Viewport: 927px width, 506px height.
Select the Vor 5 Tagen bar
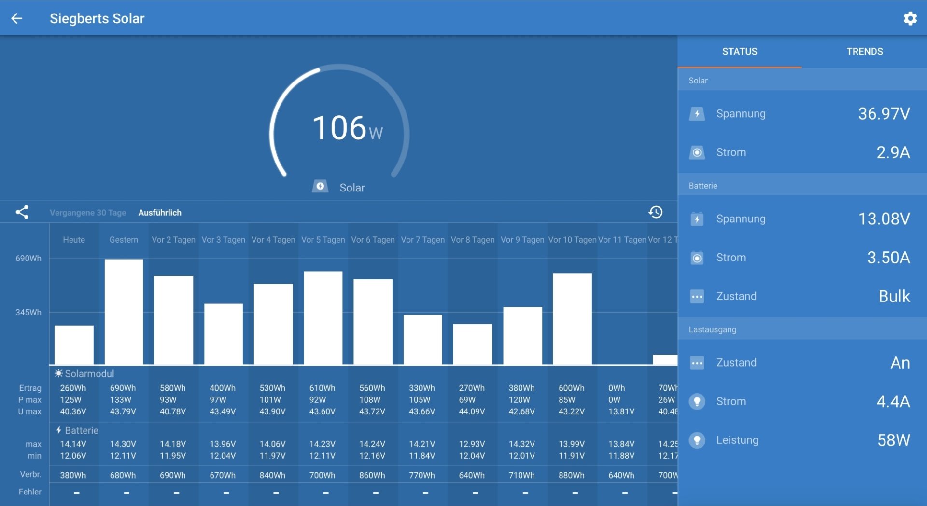coord(323,318)
